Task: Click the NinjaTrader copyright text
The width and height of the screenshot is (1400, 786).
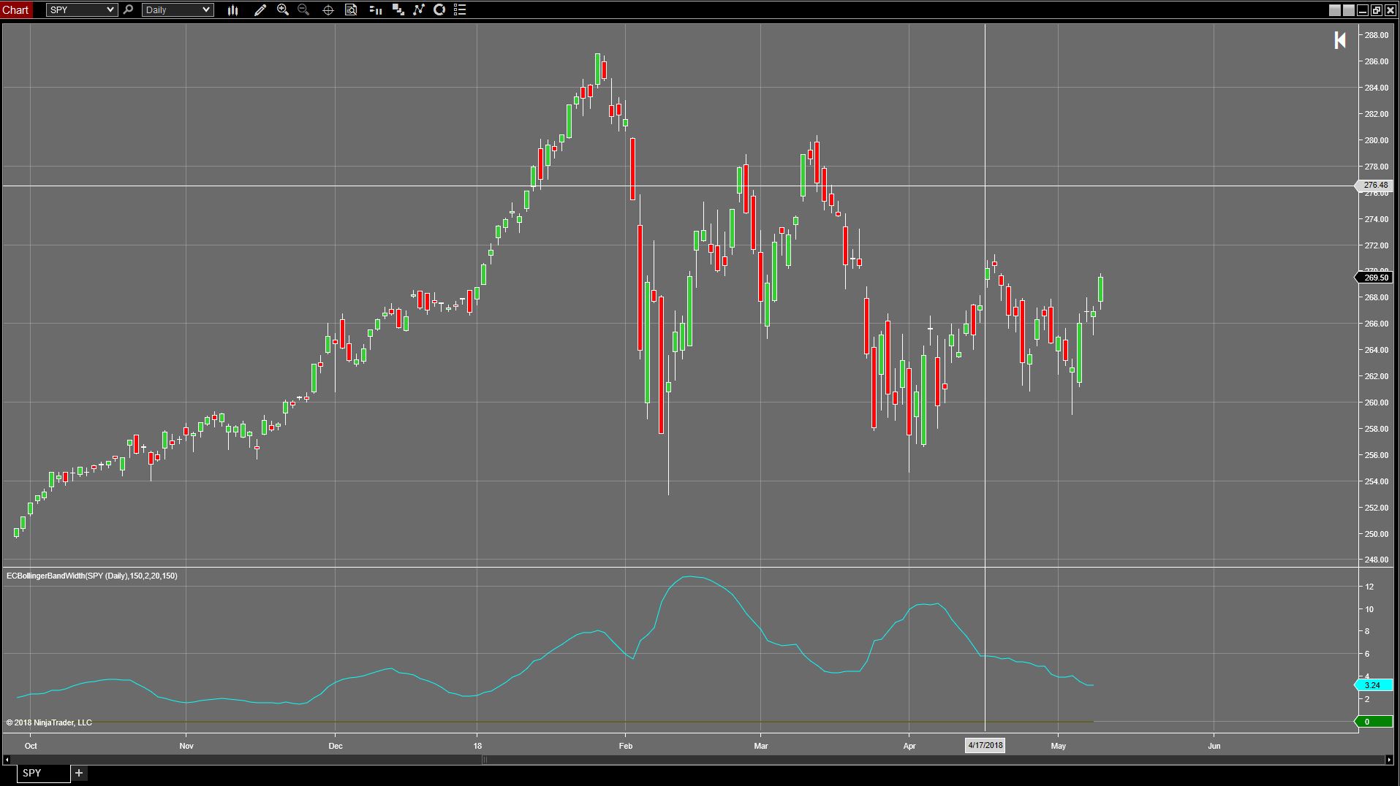Action: coord(49,722)
